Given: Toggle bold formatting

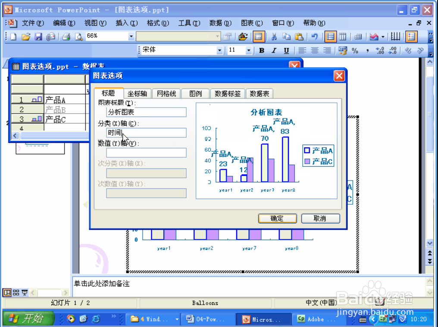Looking at the screenshot, I should (x=261, y=51).
